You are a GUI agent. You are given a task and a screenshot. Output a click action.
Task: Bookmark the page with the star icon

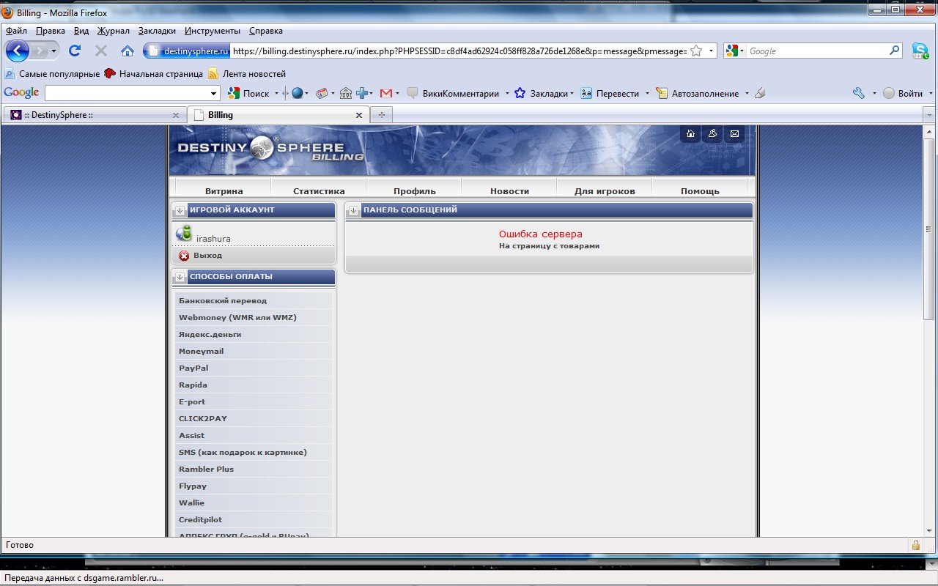pyautogui.click(x=696, y=51)
